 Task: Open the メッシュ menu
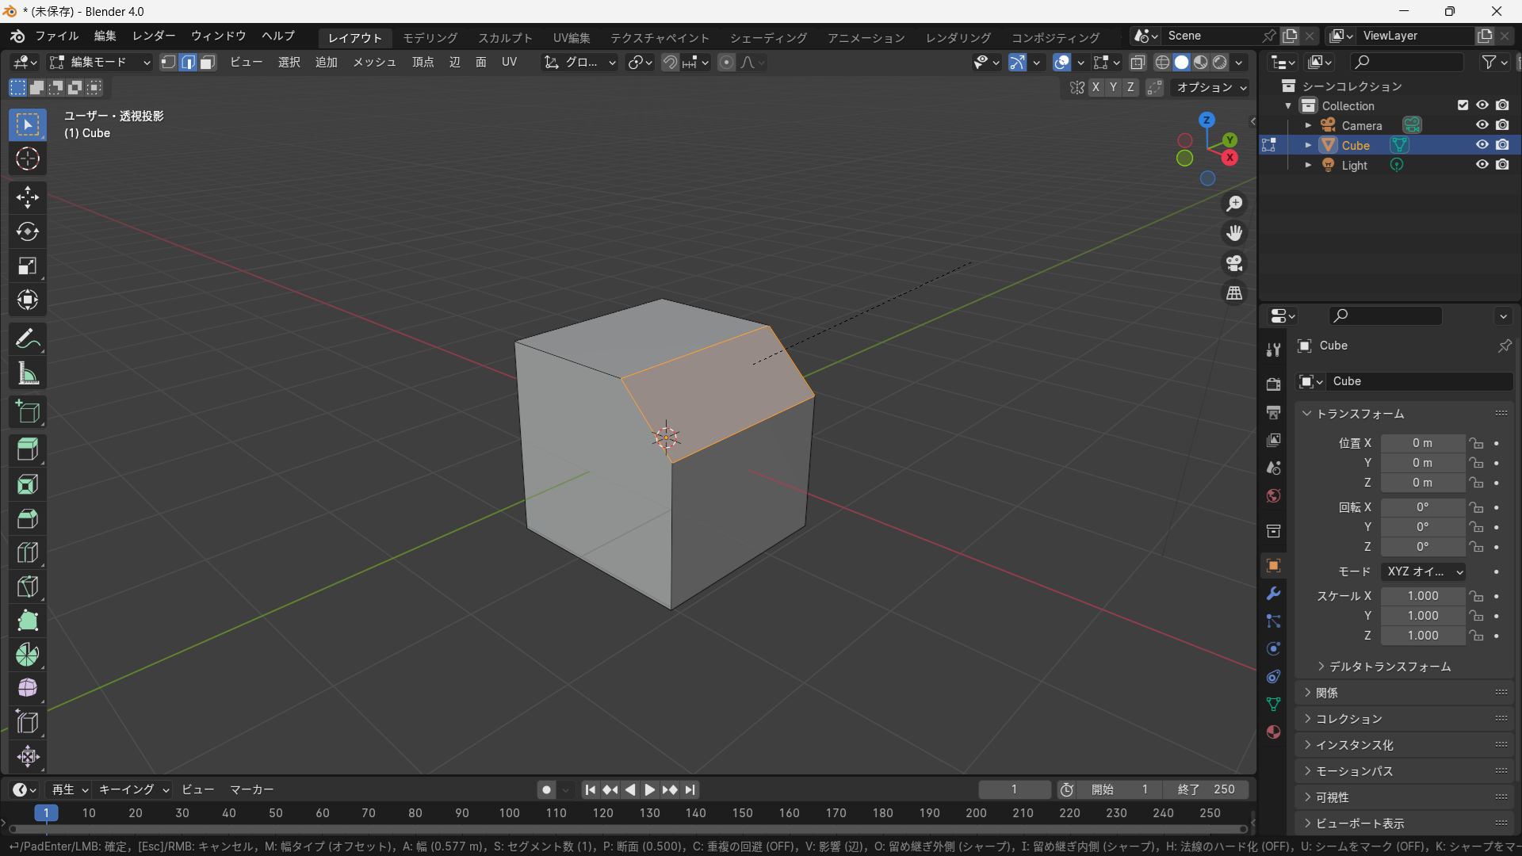(x=373, y=63)
